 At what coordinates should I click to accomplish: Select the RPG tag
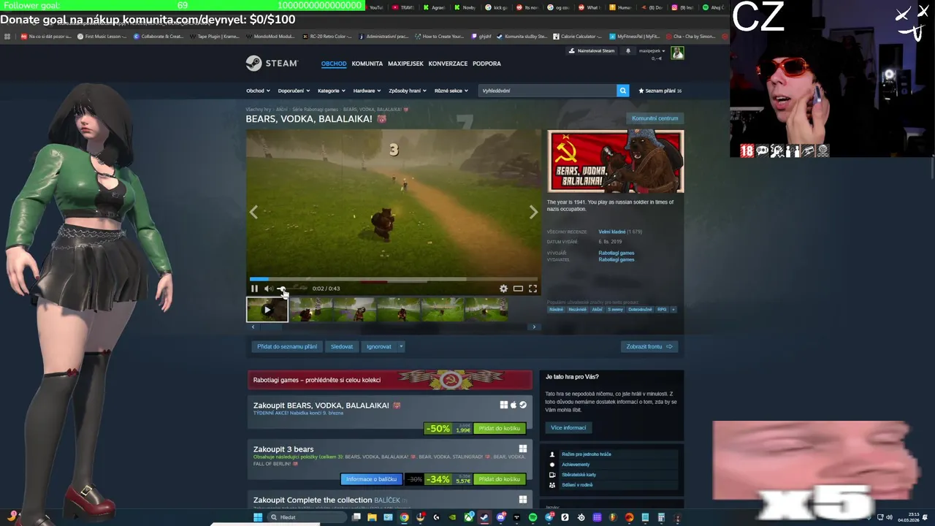pos(662,309)
